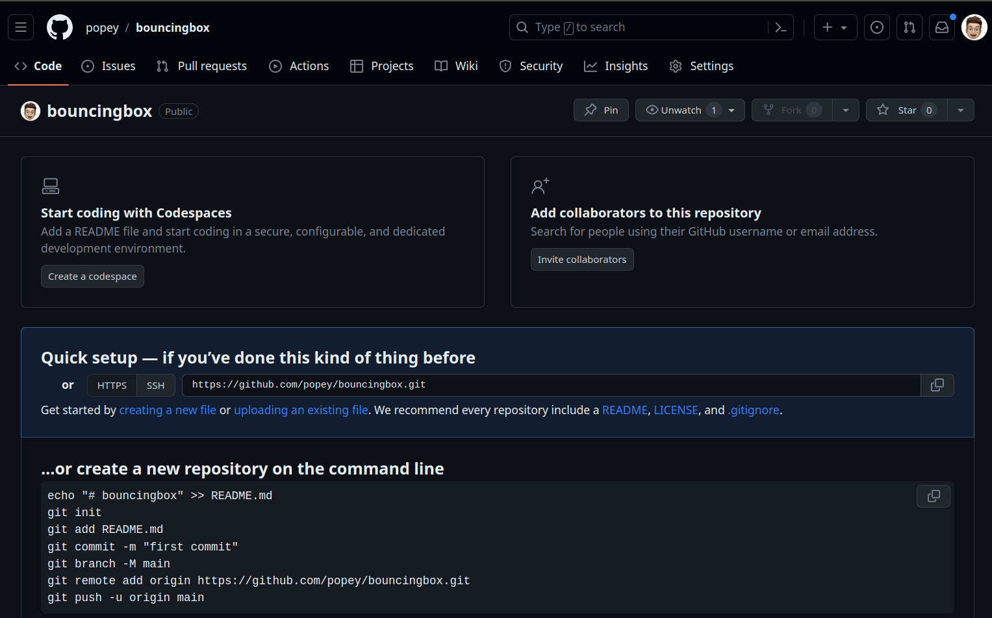Viewport: 992px width, 618px height.
Task: Open the README link
Action: [x=625, y=410]
